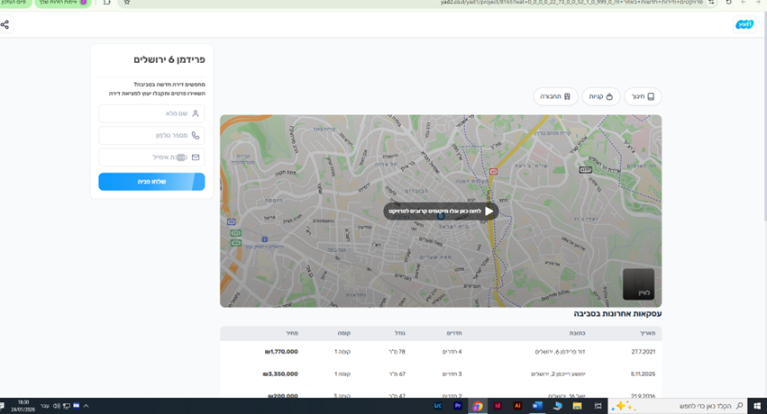Click the address bar URL

pos(571,3)
